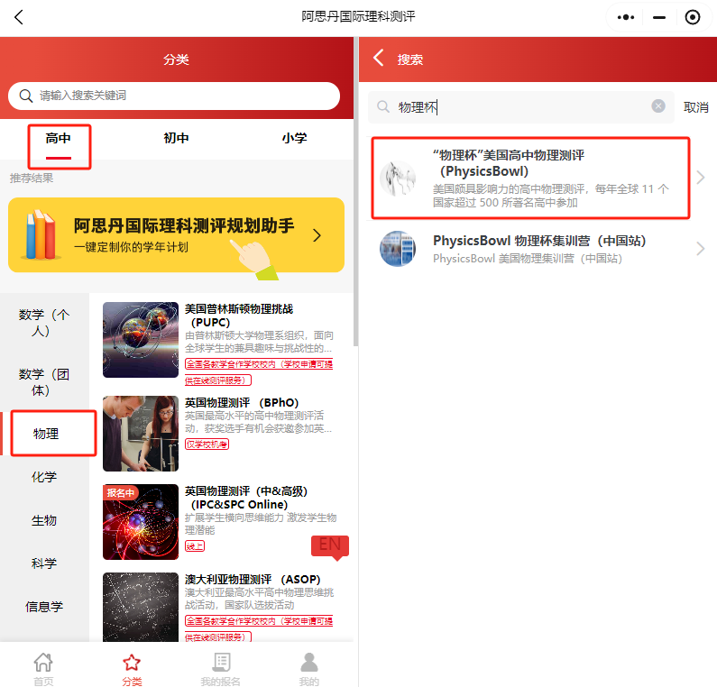Go back using the top-left arrow
This screenshot has width=717, height=687.
(x=18, y=17)
